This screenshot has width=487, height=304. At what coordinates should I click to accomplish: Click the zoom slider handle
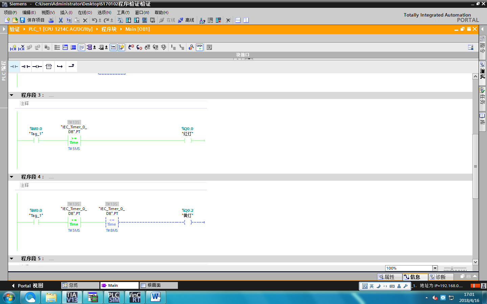click(452, 269)
